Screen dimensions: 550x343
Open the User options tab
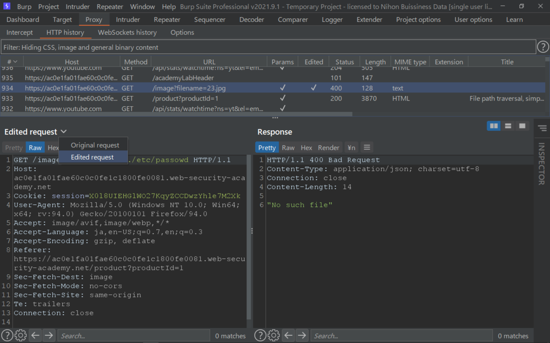point(473,20)
